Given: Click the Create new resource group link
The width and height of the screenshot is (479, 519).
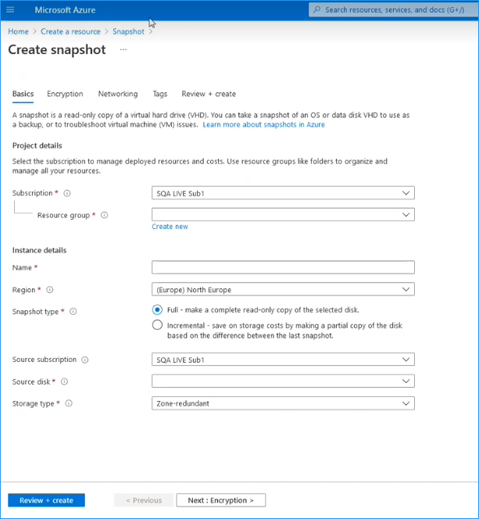Looking at the screenshot, I should [x=170, y=227].
